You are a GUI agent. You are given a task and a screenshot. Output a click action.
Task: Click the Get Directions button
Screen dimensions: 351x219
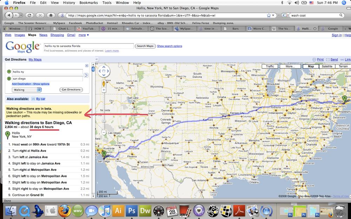[x=71, y=90]
